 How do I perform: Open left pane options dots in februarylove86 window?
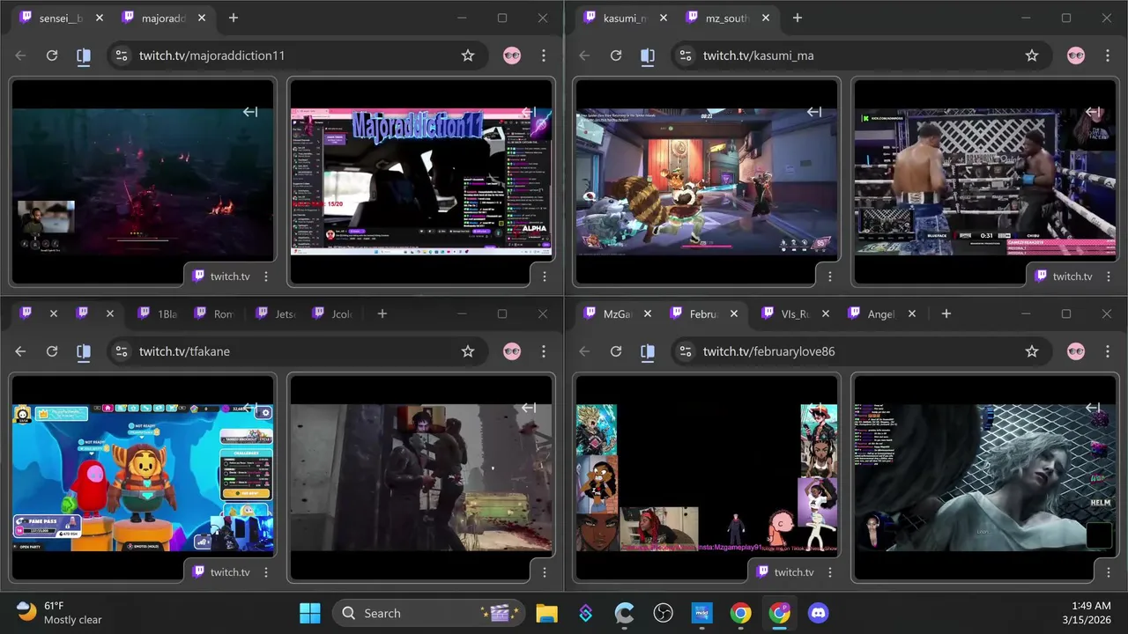coord(830,572)
